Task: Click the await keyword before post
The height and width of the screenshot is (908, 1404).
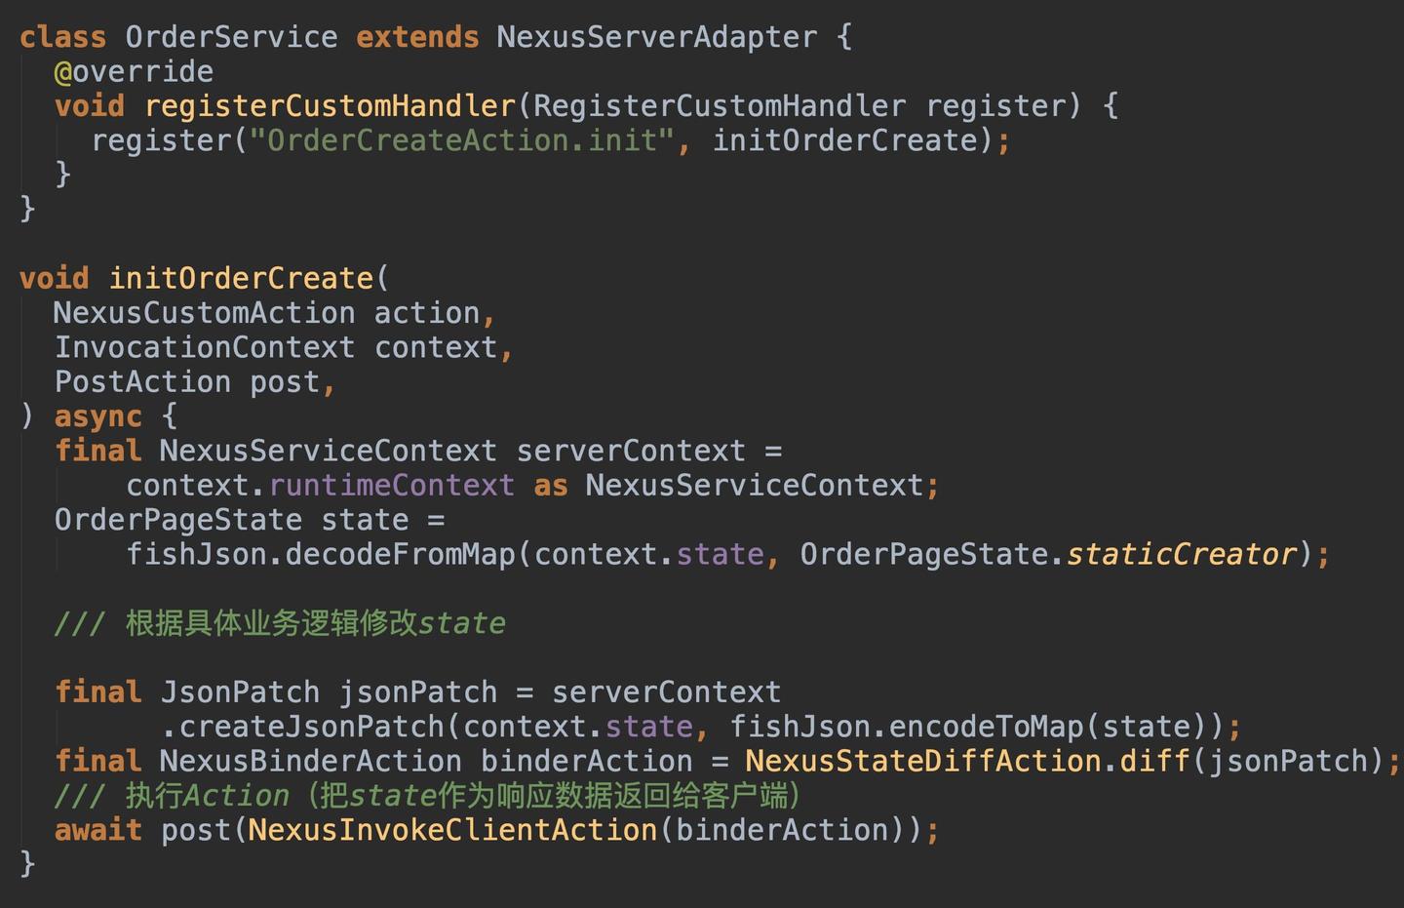Action: (x=97, y=829)
